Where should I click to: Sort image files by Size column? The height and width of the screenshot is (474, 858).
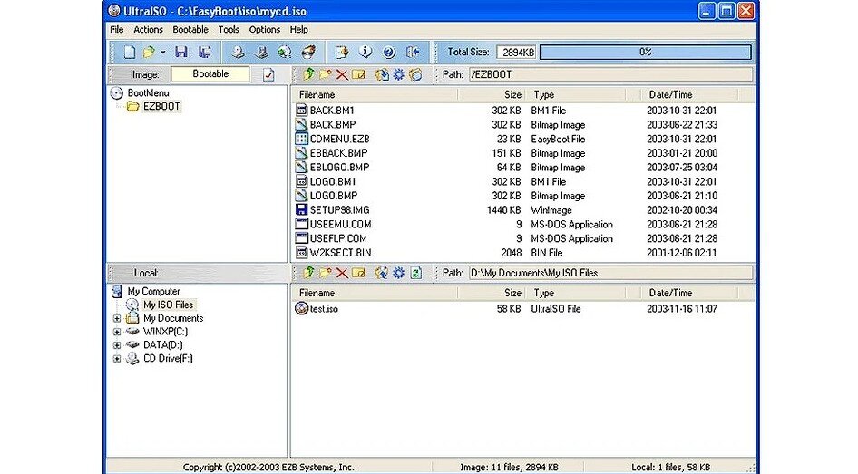tap(492, 94)
